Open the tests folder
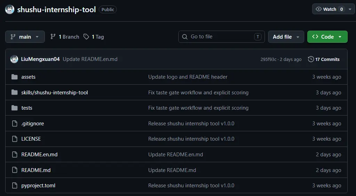This screenshot has height=196, width=356. (27, 108)
